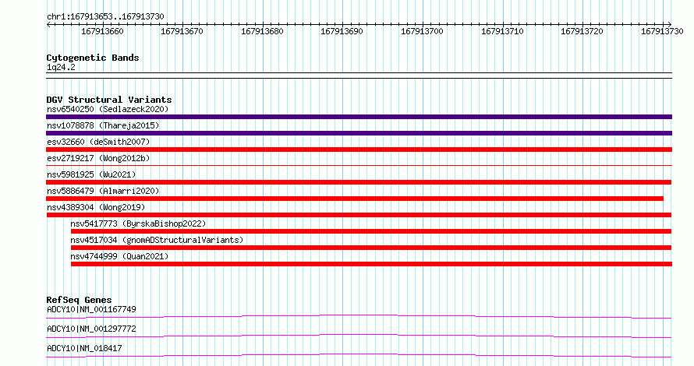The height and width of the screenshot is (366, 694).
Task: Click the nsv6540250 purple variant bar
Action: click(359, 117)
